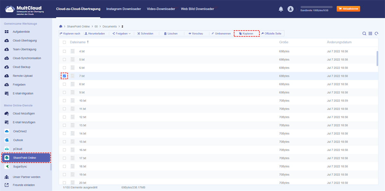Screen dimensions: 385x191
Task: Check the box for 10.txt
Action: pos(64,101)
